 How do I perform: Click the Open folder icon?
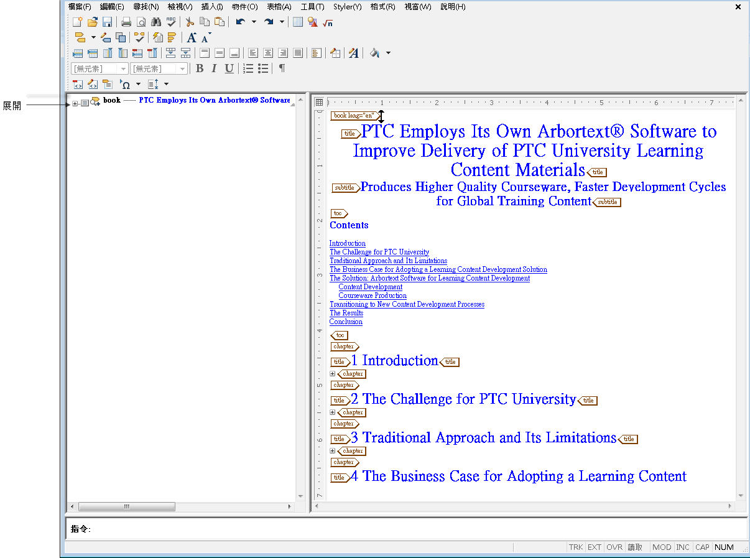(x=93, y=22)
